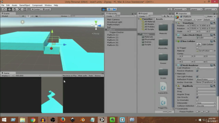Toggle scene lighting sun icon
Viewport: 219px width, 123px height.
click(28, 16)
